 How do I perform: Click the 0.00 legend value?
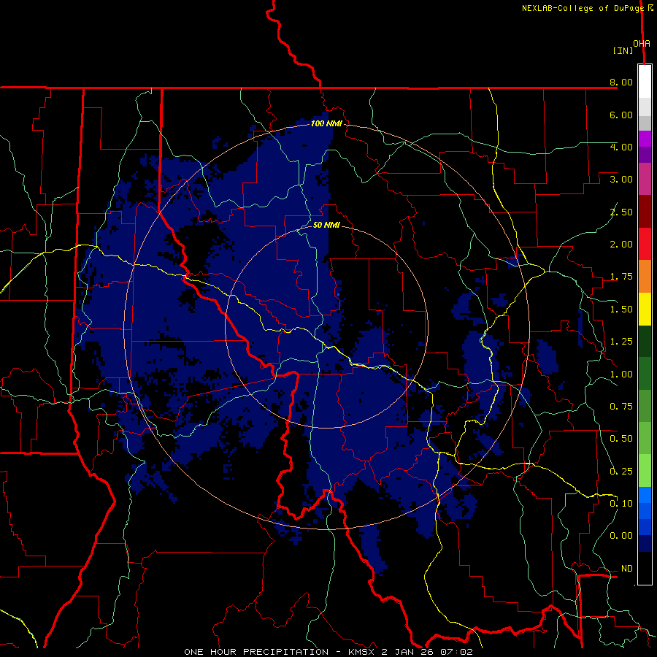(x=621, y=536)
